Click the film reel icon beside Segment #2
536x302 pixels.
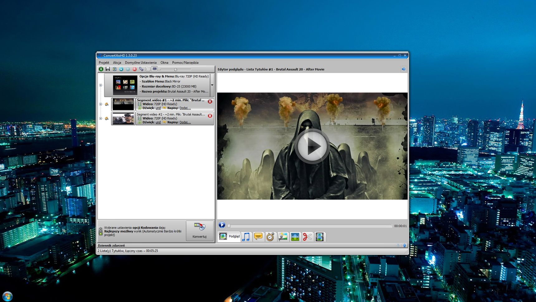(107, 119)
